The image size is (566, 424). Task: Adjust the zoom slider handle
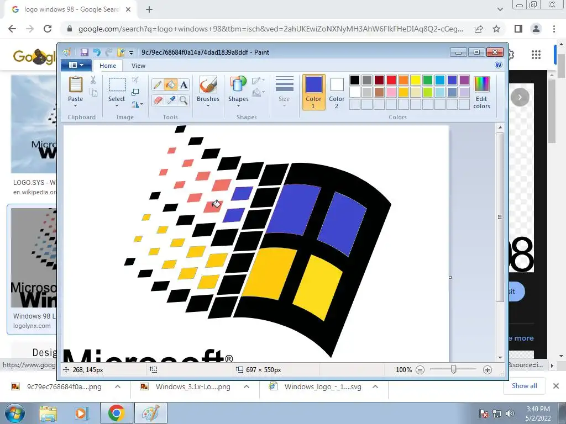[454, 369]
